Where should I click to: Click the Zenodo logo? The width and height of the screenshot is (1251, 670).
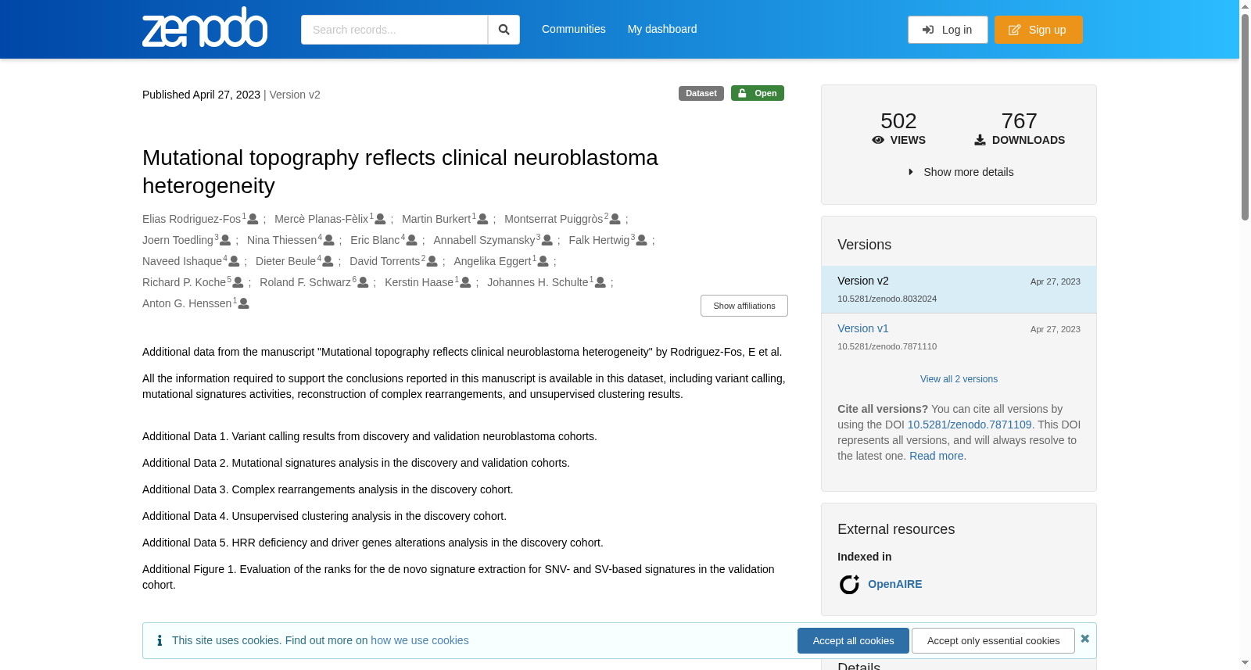pyautogui.click(x=205, y=27)
